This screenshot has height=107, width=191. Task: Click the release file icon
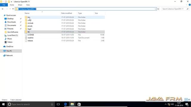click(x=26, y=41)
